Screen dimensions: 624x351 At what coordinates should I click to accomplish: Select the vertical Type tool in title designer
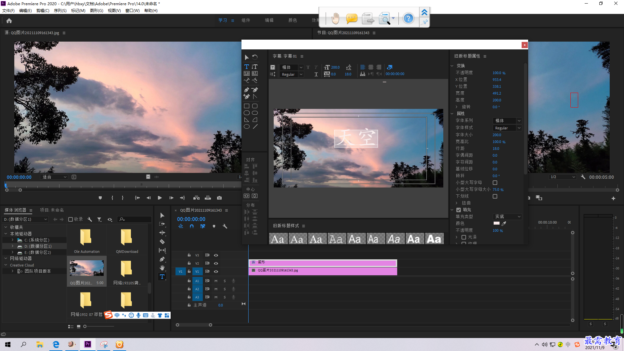click(x=254, y=67)
